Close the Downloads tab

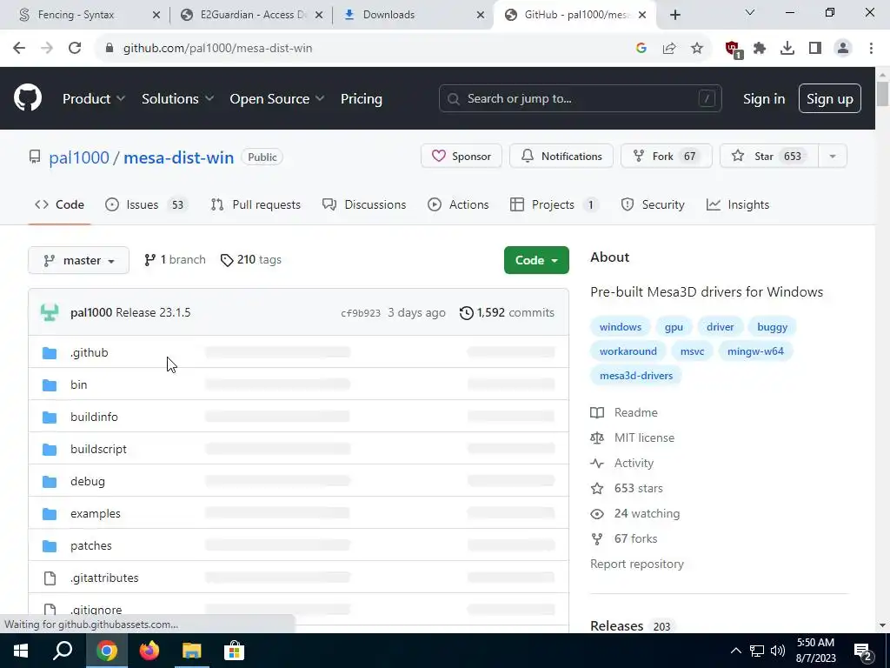pos(481,15)
